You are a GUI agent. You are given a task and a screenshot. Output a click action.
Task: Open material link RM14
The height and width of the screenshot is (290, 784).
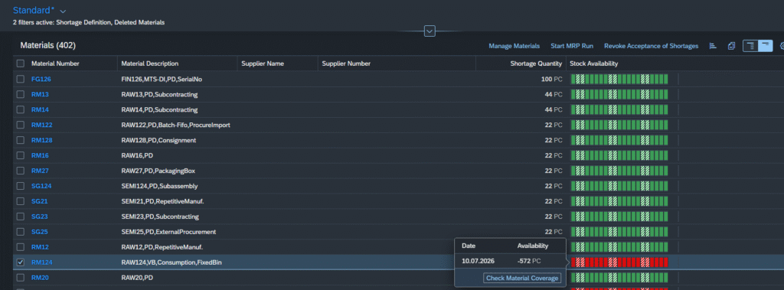[40, 109]
